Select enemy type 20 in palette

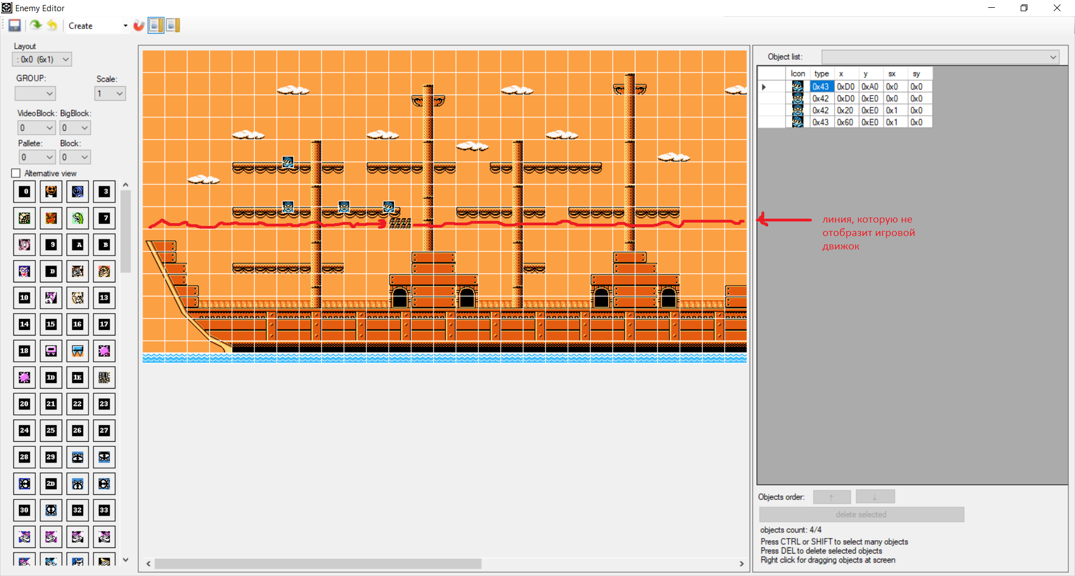click(25, 404)
